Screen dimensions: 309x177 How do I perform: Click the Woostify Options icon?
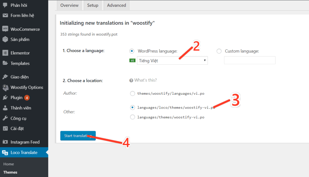pyautogui.click(x=5, y=87)
